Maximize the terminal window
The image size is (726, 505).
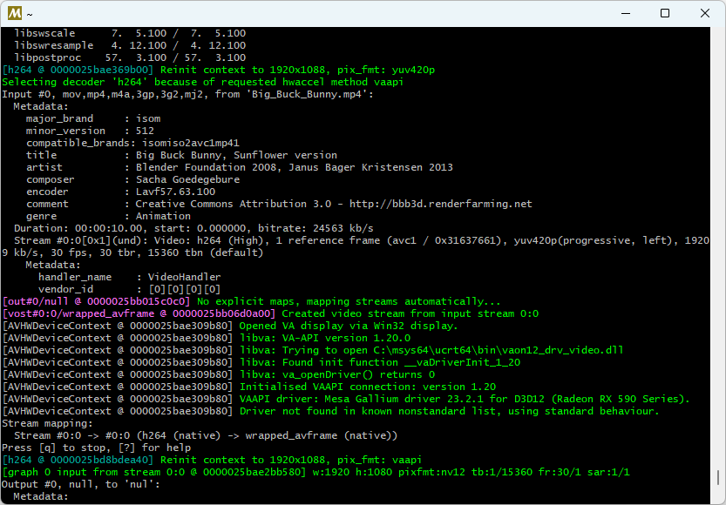click(x=665, y=13)
